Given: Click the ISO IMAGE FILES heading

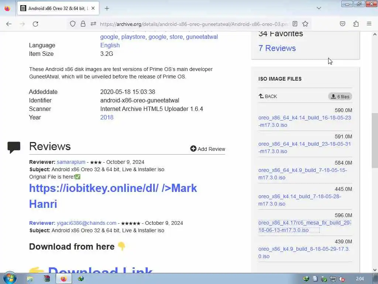Looking at the screenshot, I should pos(280,79).
